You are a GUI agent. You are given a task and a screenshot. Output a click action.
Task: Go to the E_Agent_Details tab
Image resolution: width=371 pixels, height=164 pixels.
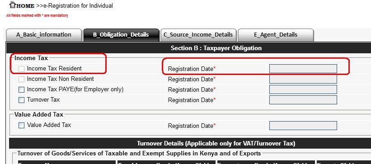click(276, 35)
